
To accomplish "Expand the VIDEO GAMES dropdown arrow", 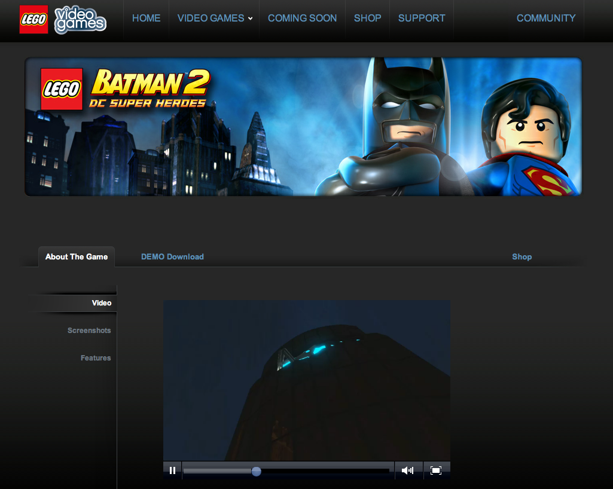I will tap(250, 19).
